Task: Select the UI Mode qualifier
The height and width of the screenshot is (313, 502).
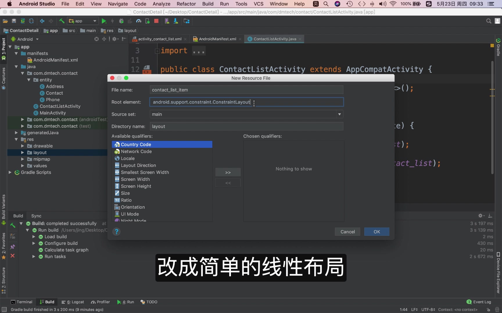Action: 162,214
